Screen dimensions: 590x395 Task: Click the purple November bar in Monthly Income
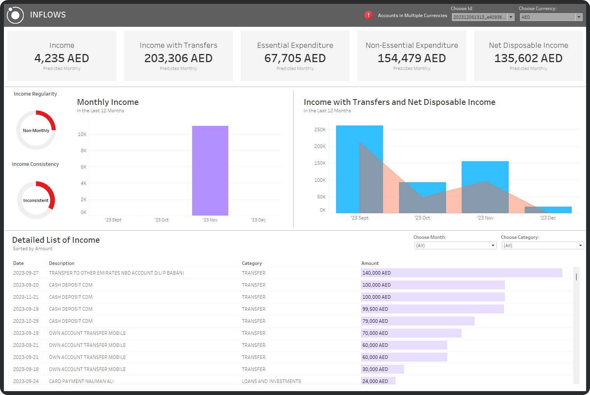click(210, 171)
